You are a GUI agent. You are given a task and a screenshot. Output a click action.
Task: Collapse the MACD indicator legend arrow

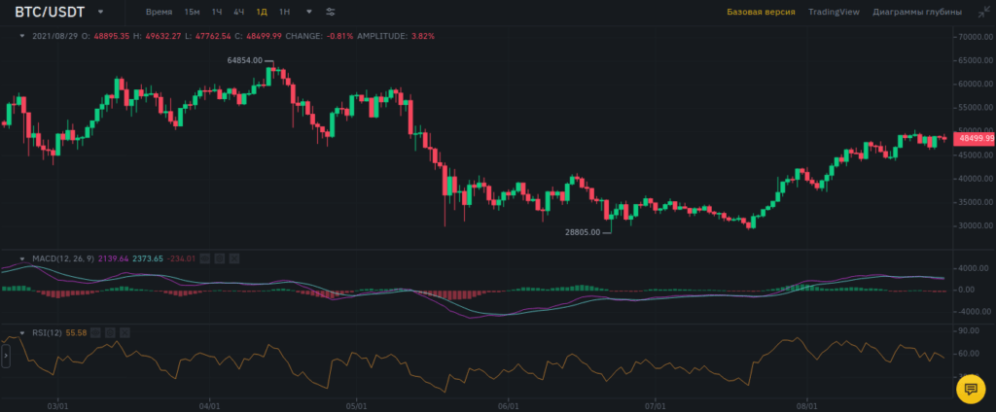22,258
